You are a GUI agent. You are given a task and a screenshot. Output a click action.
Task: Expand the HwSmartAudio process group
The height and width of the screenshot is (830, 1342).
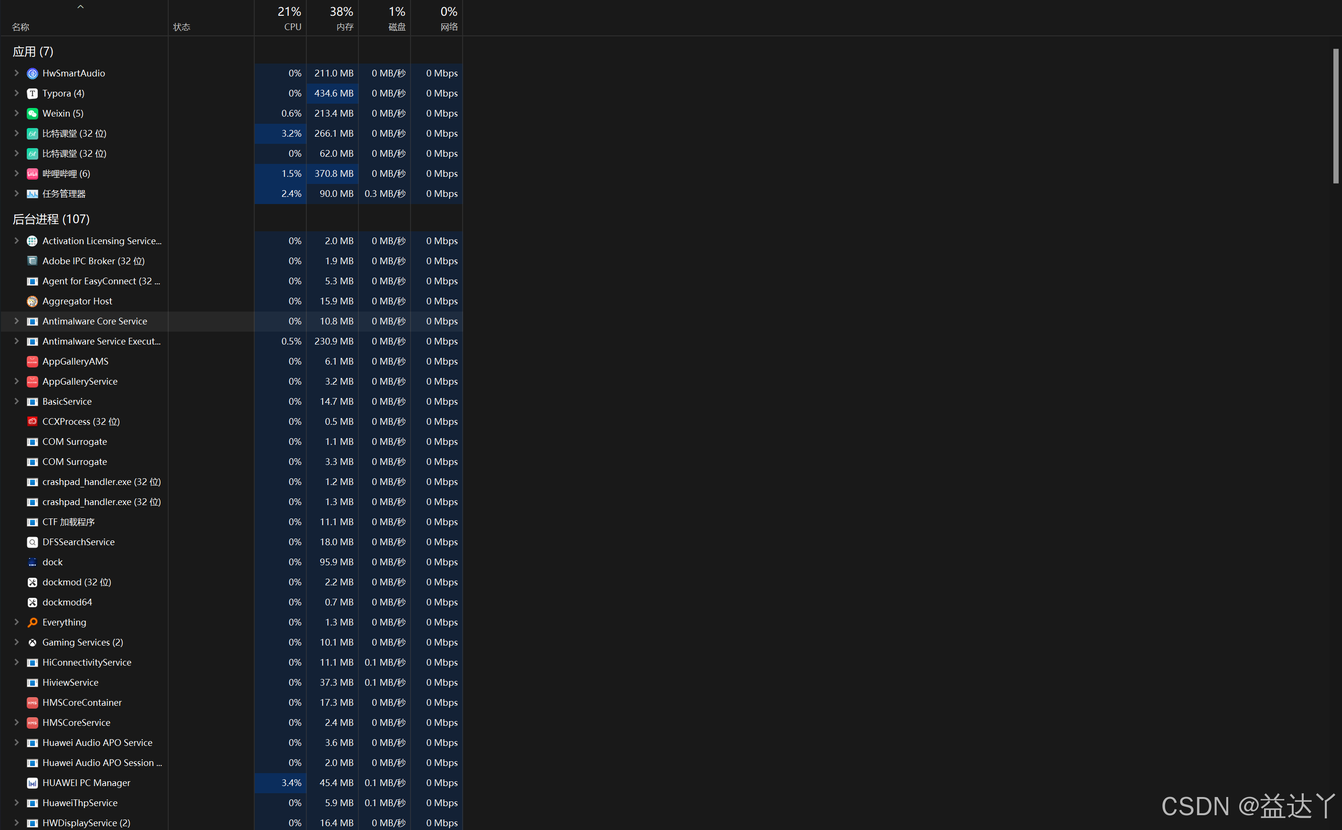(x=16, y=73)
